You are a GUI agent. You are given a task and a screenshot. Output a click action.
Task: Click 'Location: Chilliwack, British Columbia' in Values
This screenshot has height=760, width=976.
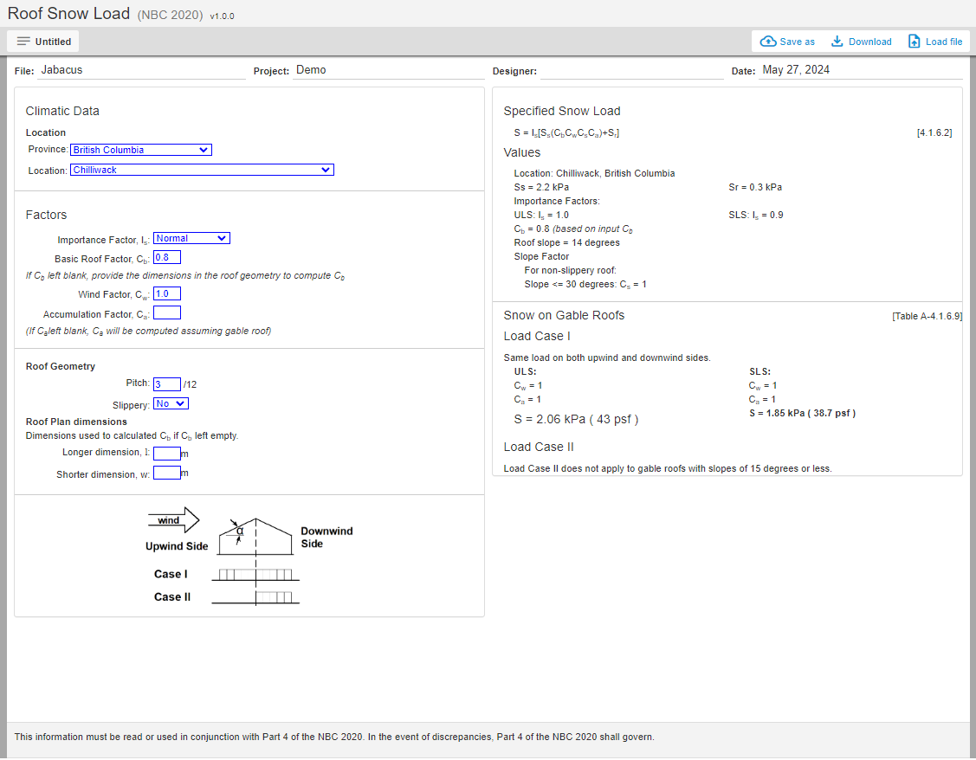coord(594,173)
